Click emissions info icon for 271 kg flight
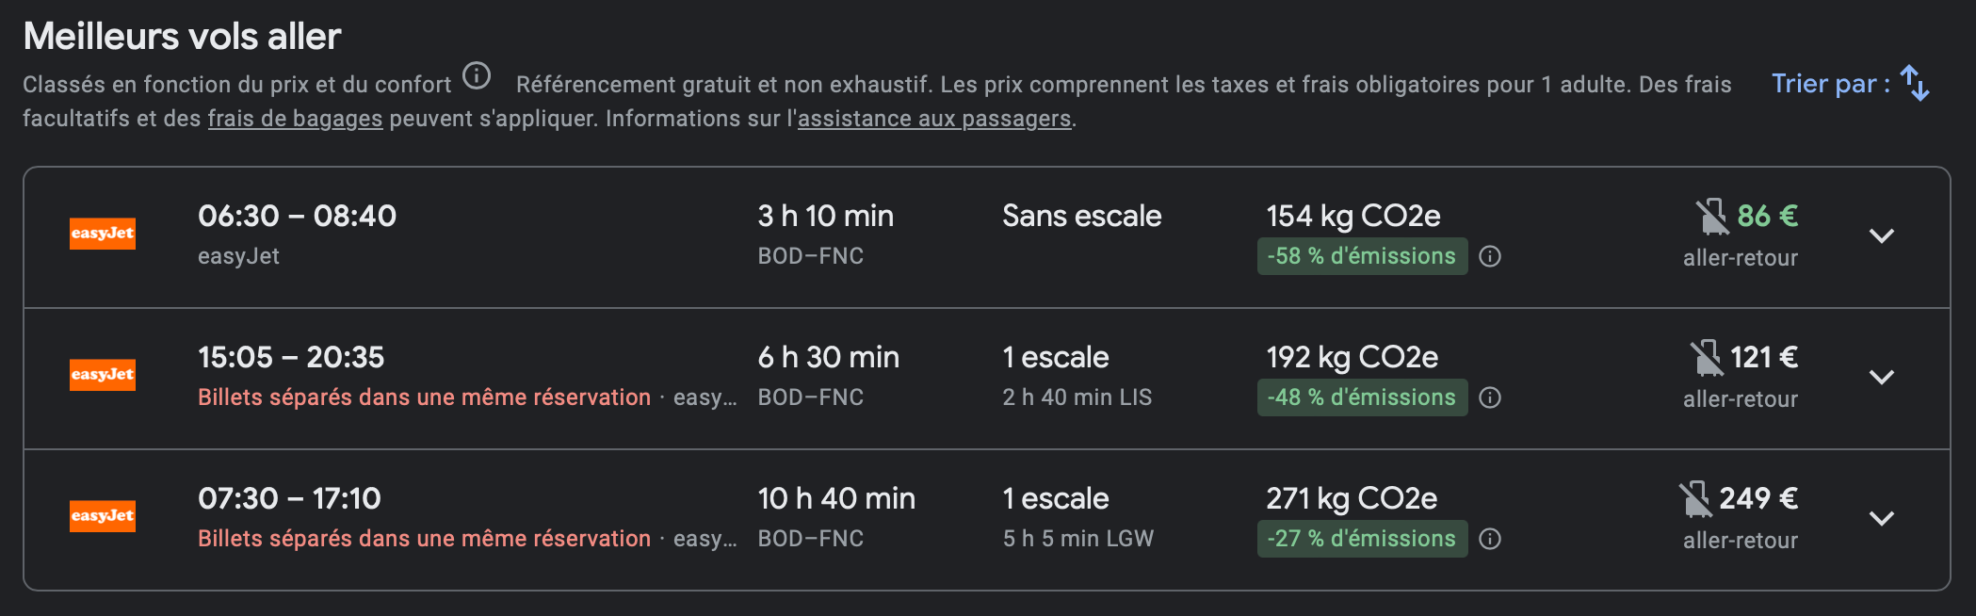The image size is (1976, 616). [x=1490, y=539]
